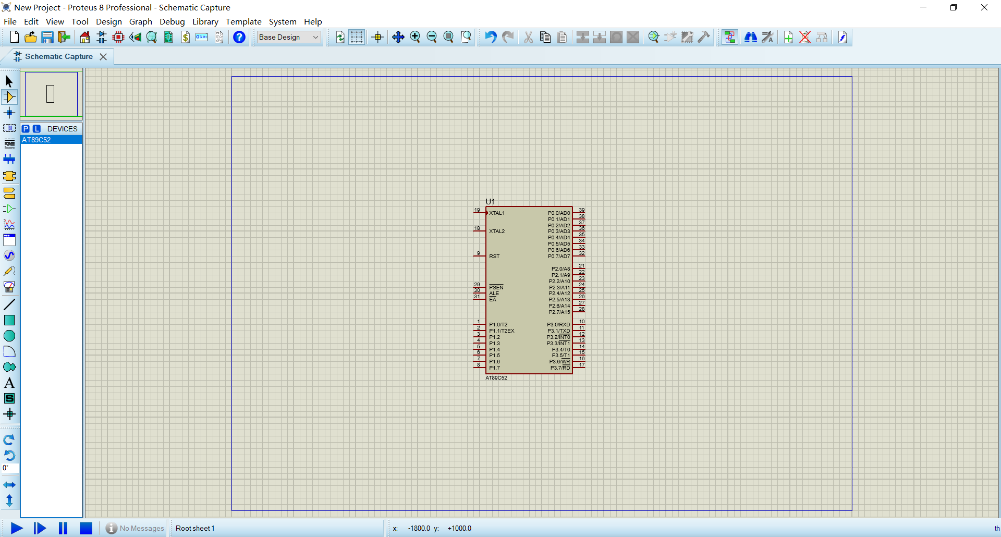Undo the last action

coord(491,37)
